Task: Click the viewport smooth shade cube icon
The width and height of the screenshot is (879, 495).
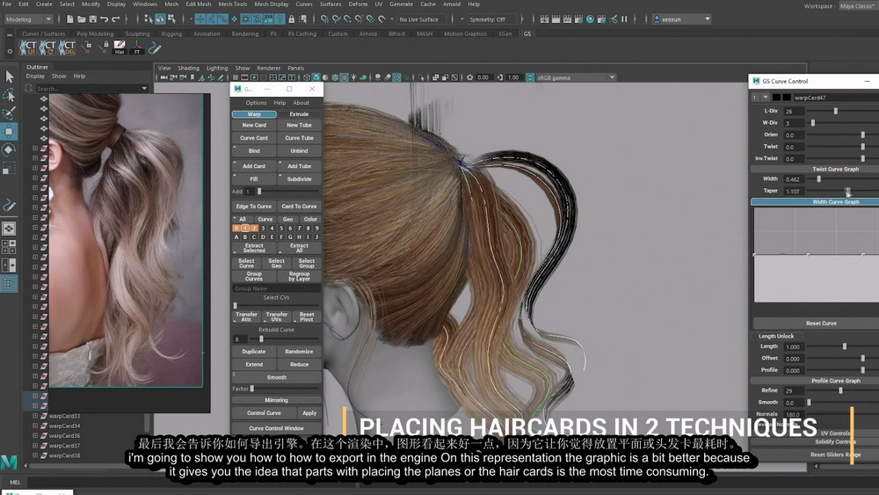Action: point(316,77)
